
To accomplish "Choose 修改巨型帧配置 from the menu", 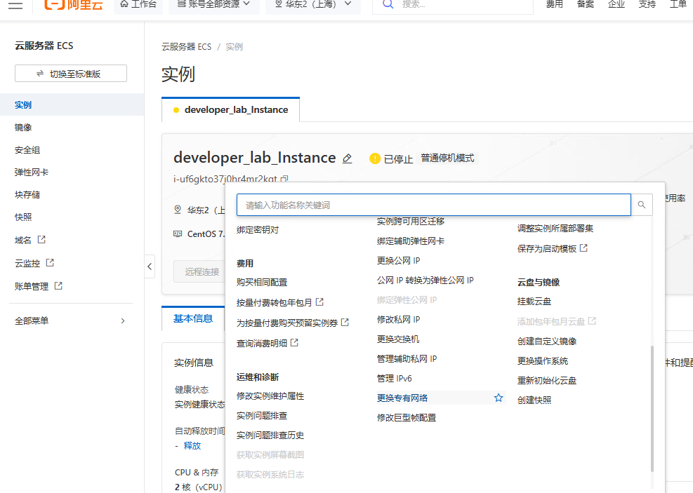I will (x=407, y=417).
